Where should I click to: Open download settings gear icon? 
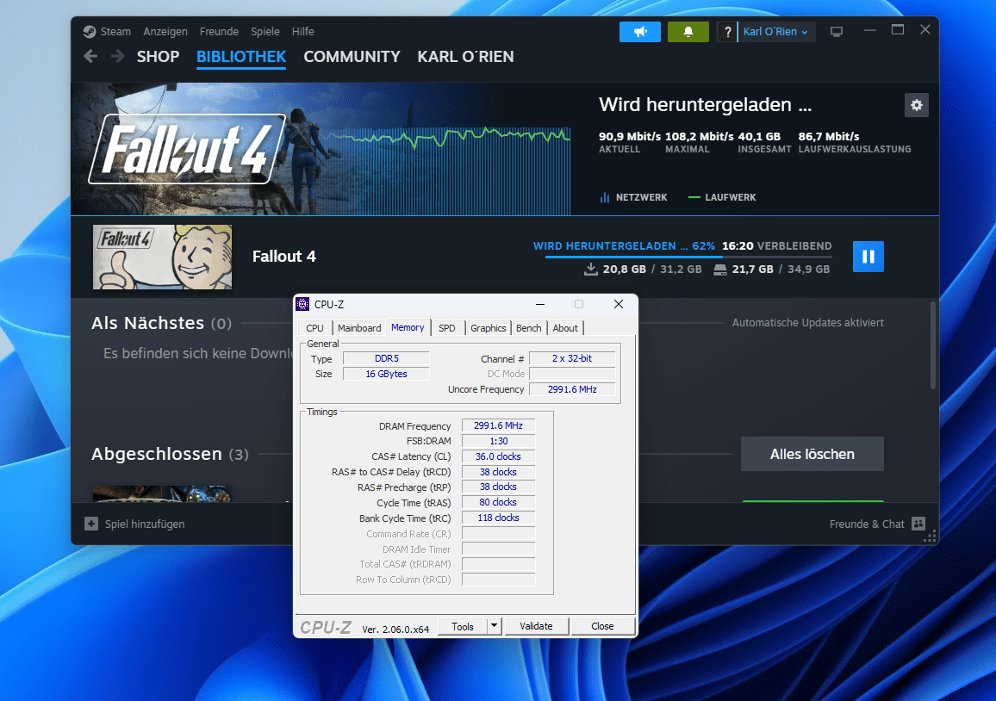pos(916,105)
